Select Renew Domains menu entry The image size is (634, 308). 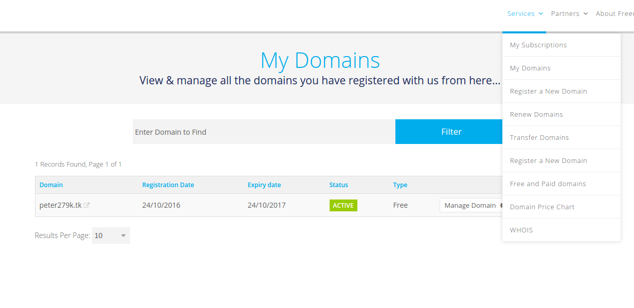(x=536, y=115)
